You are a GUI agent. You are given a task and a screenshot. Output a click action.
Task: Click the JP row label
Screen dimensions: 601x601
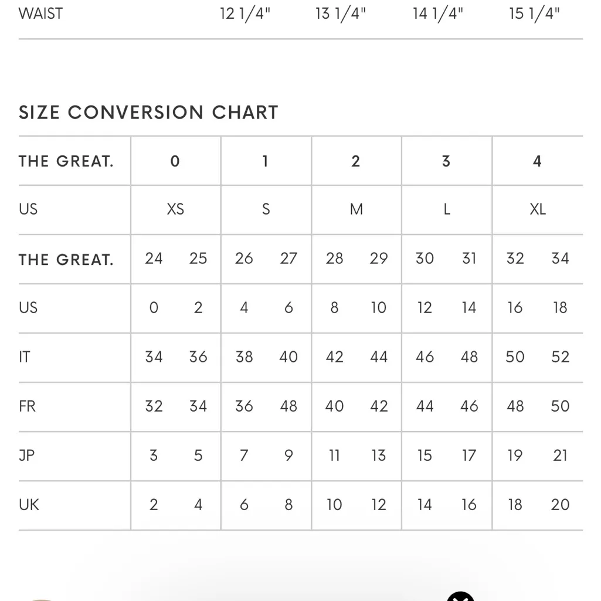click(26, 456)
